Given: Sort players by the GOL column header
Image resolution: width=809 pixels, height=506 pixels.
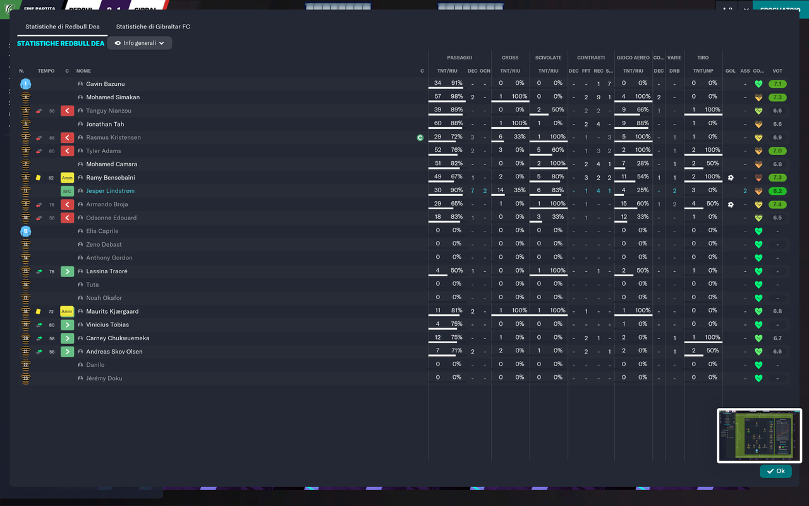Looking at the screenshot, I should pyautogui.click(x=731, y=71).
